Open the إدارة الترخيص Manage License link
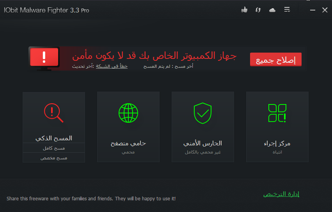This screenshot has width=332, height=212. pos(281,194)
